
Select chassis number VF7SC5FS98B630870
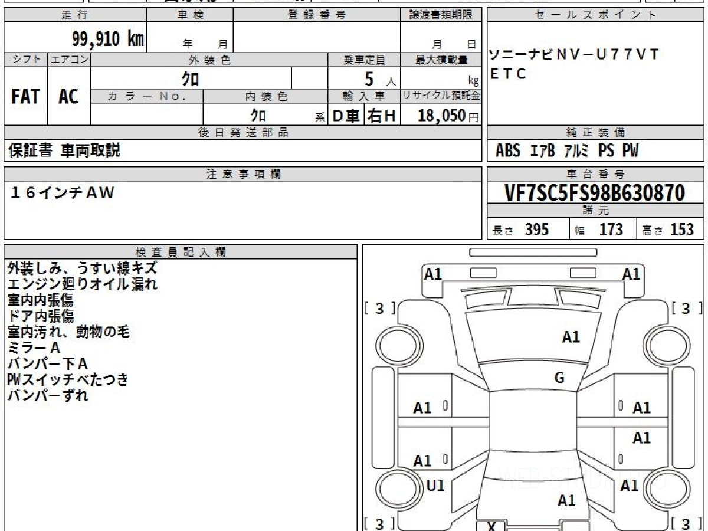pos(595,192)
